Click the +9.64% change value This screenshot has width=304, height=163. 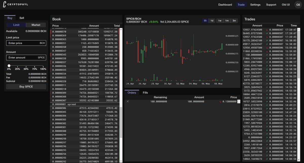click(153, 22)
